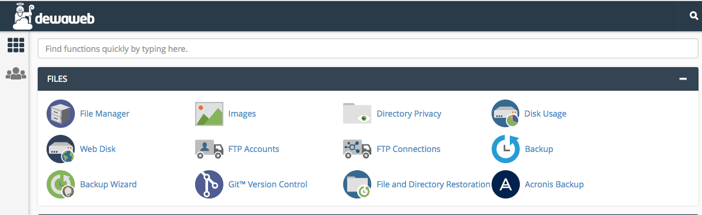Image resolution: width=702 pixels, height=215 pixels.
Task: Click the blue Backup clock icon
Action: click(x=506, y=149)
